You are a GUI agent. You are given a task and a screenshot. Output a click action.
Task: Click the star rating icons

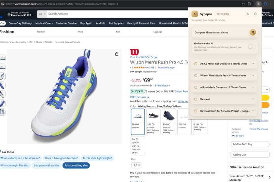point(139,67)
